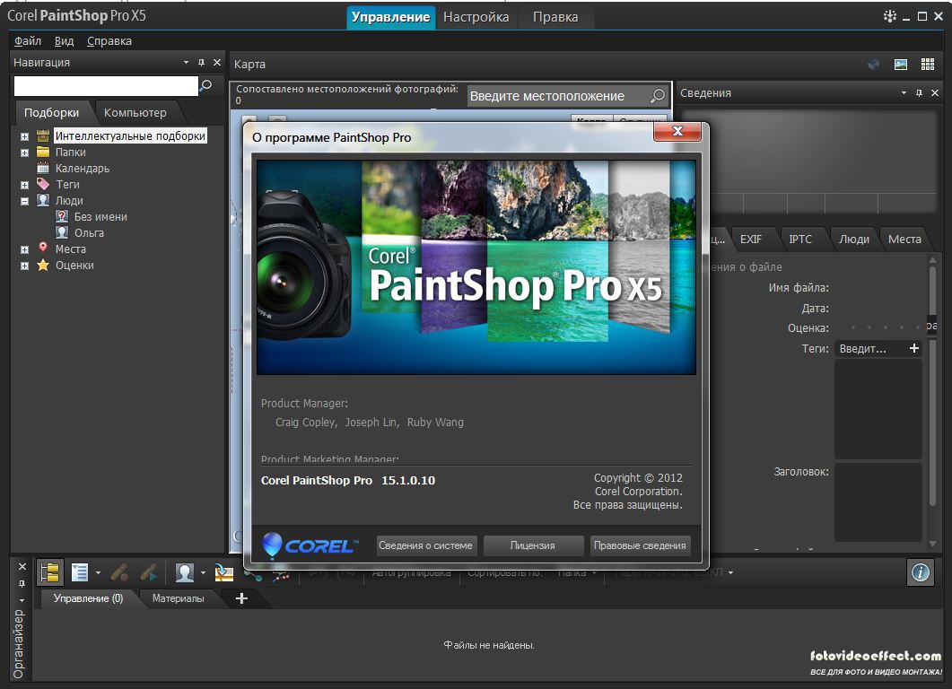Click the map location search magnifier

(x=658, y=95)
